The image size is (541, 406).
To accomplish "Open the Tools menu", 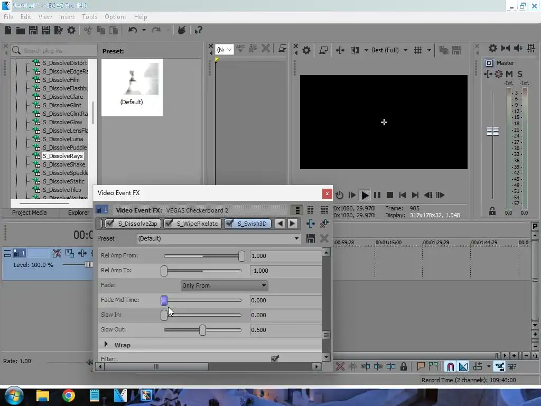I will click(89, 17).
